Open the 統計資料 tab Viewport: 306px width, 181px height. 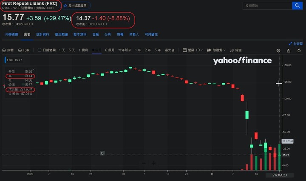coord(42,34)
